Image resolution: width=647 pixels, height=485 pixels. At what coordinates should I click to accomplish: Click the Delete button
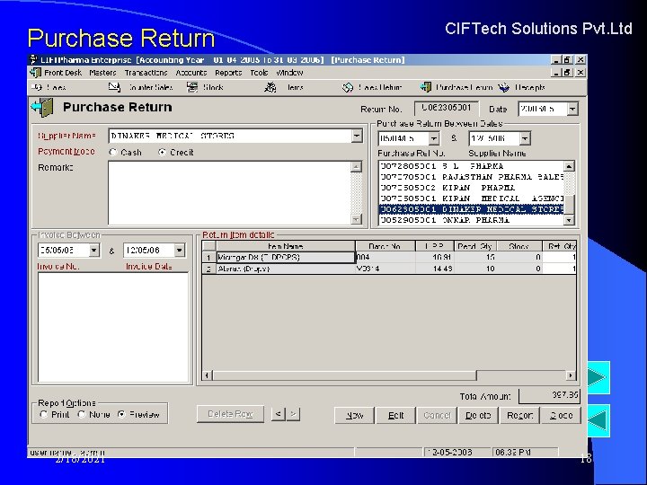pos(478,415)
